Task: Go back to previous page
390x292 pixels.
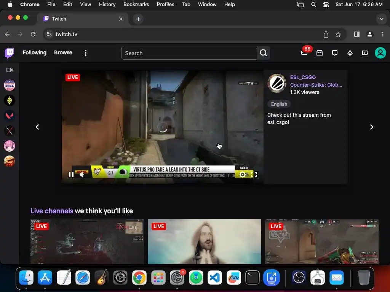Action: click(8, 34)
